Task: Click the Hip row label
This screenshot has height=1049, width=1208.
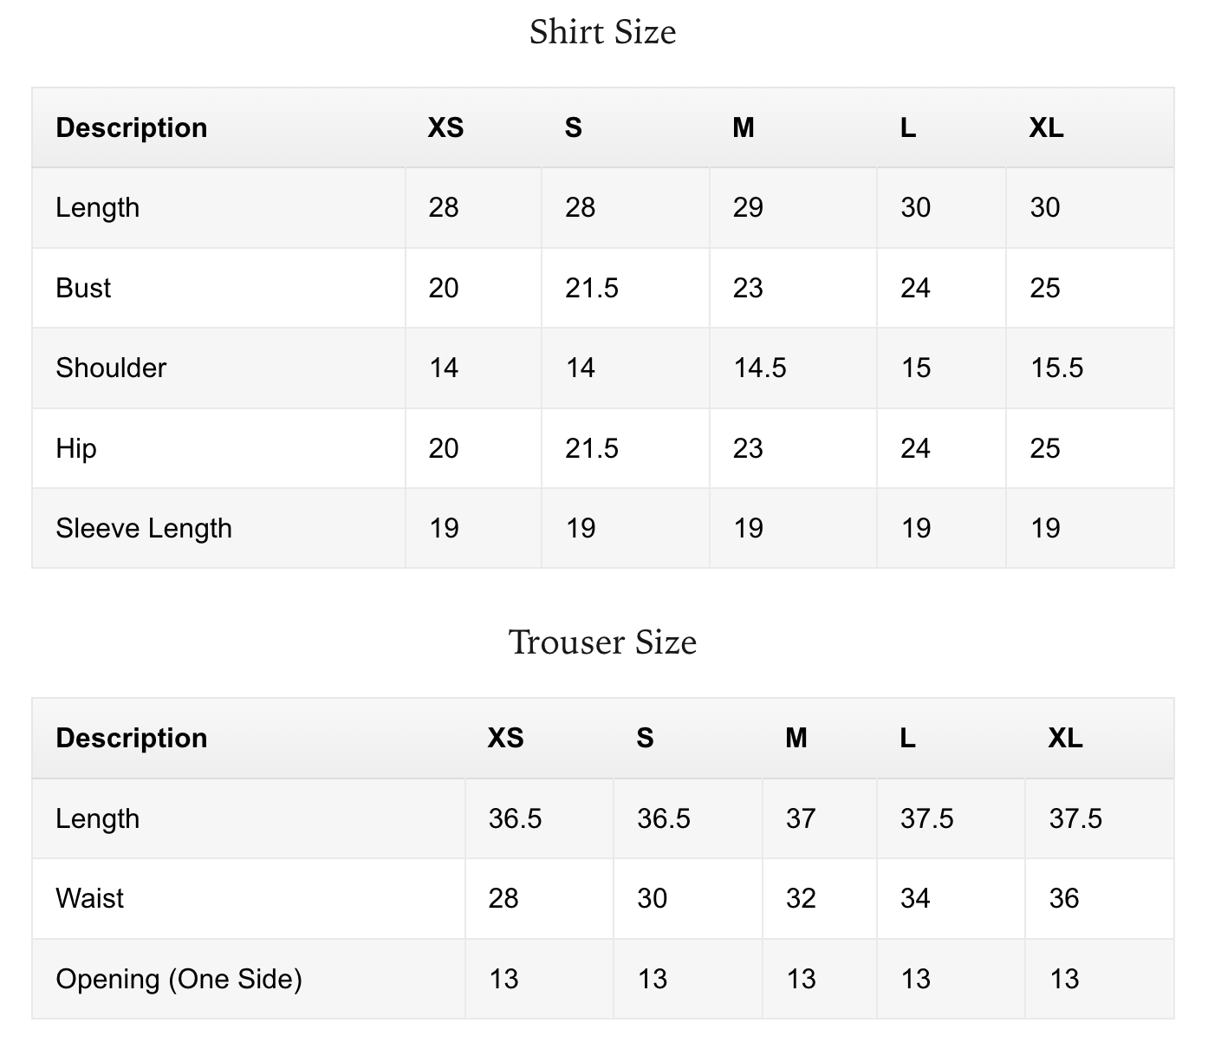Action: click(76, 448)
